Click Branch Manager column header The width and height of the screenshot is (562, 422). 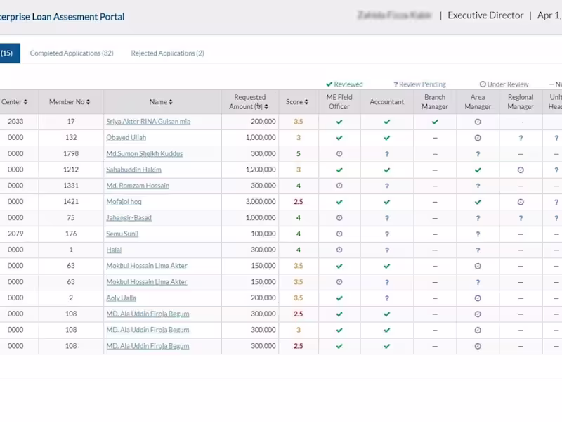(435, 102)
